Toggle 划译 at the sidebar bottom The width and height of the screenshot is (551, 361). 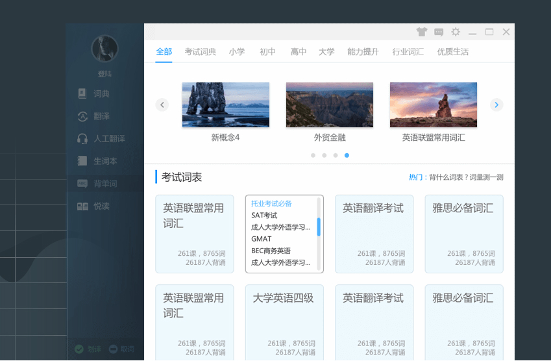click(x=88, y=349)
